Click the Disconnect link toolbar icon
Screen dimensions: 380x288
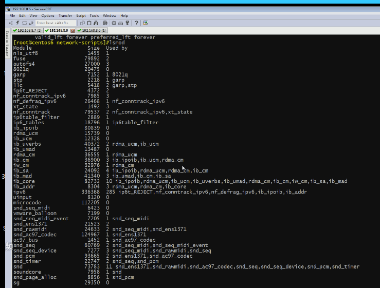(x=31, y=23)
